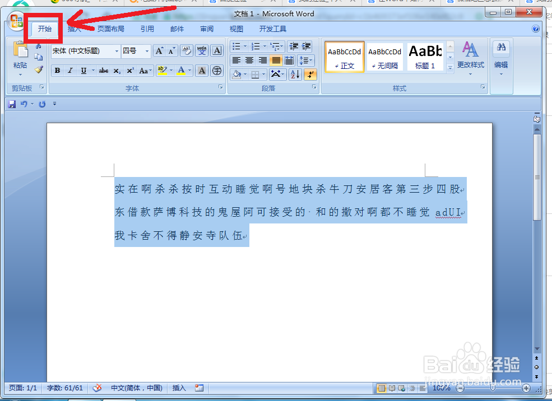Switch to the 页面布局 tab

pos(111,29)
